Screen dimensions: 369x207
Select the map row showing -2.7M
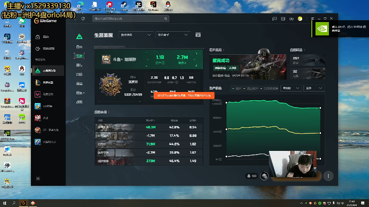point(149,153)
